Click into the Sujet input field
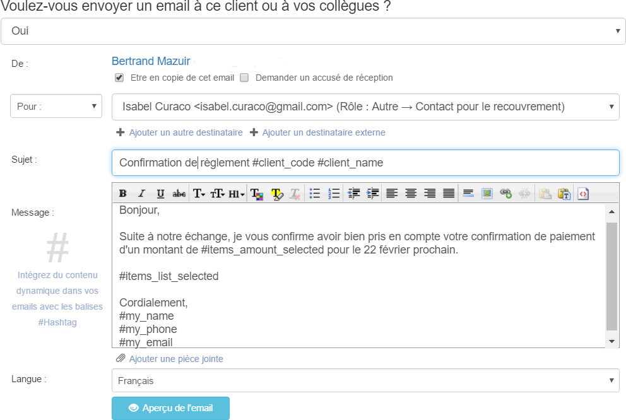The width and height of the screenshot is (626, 420). pos(365,163)
